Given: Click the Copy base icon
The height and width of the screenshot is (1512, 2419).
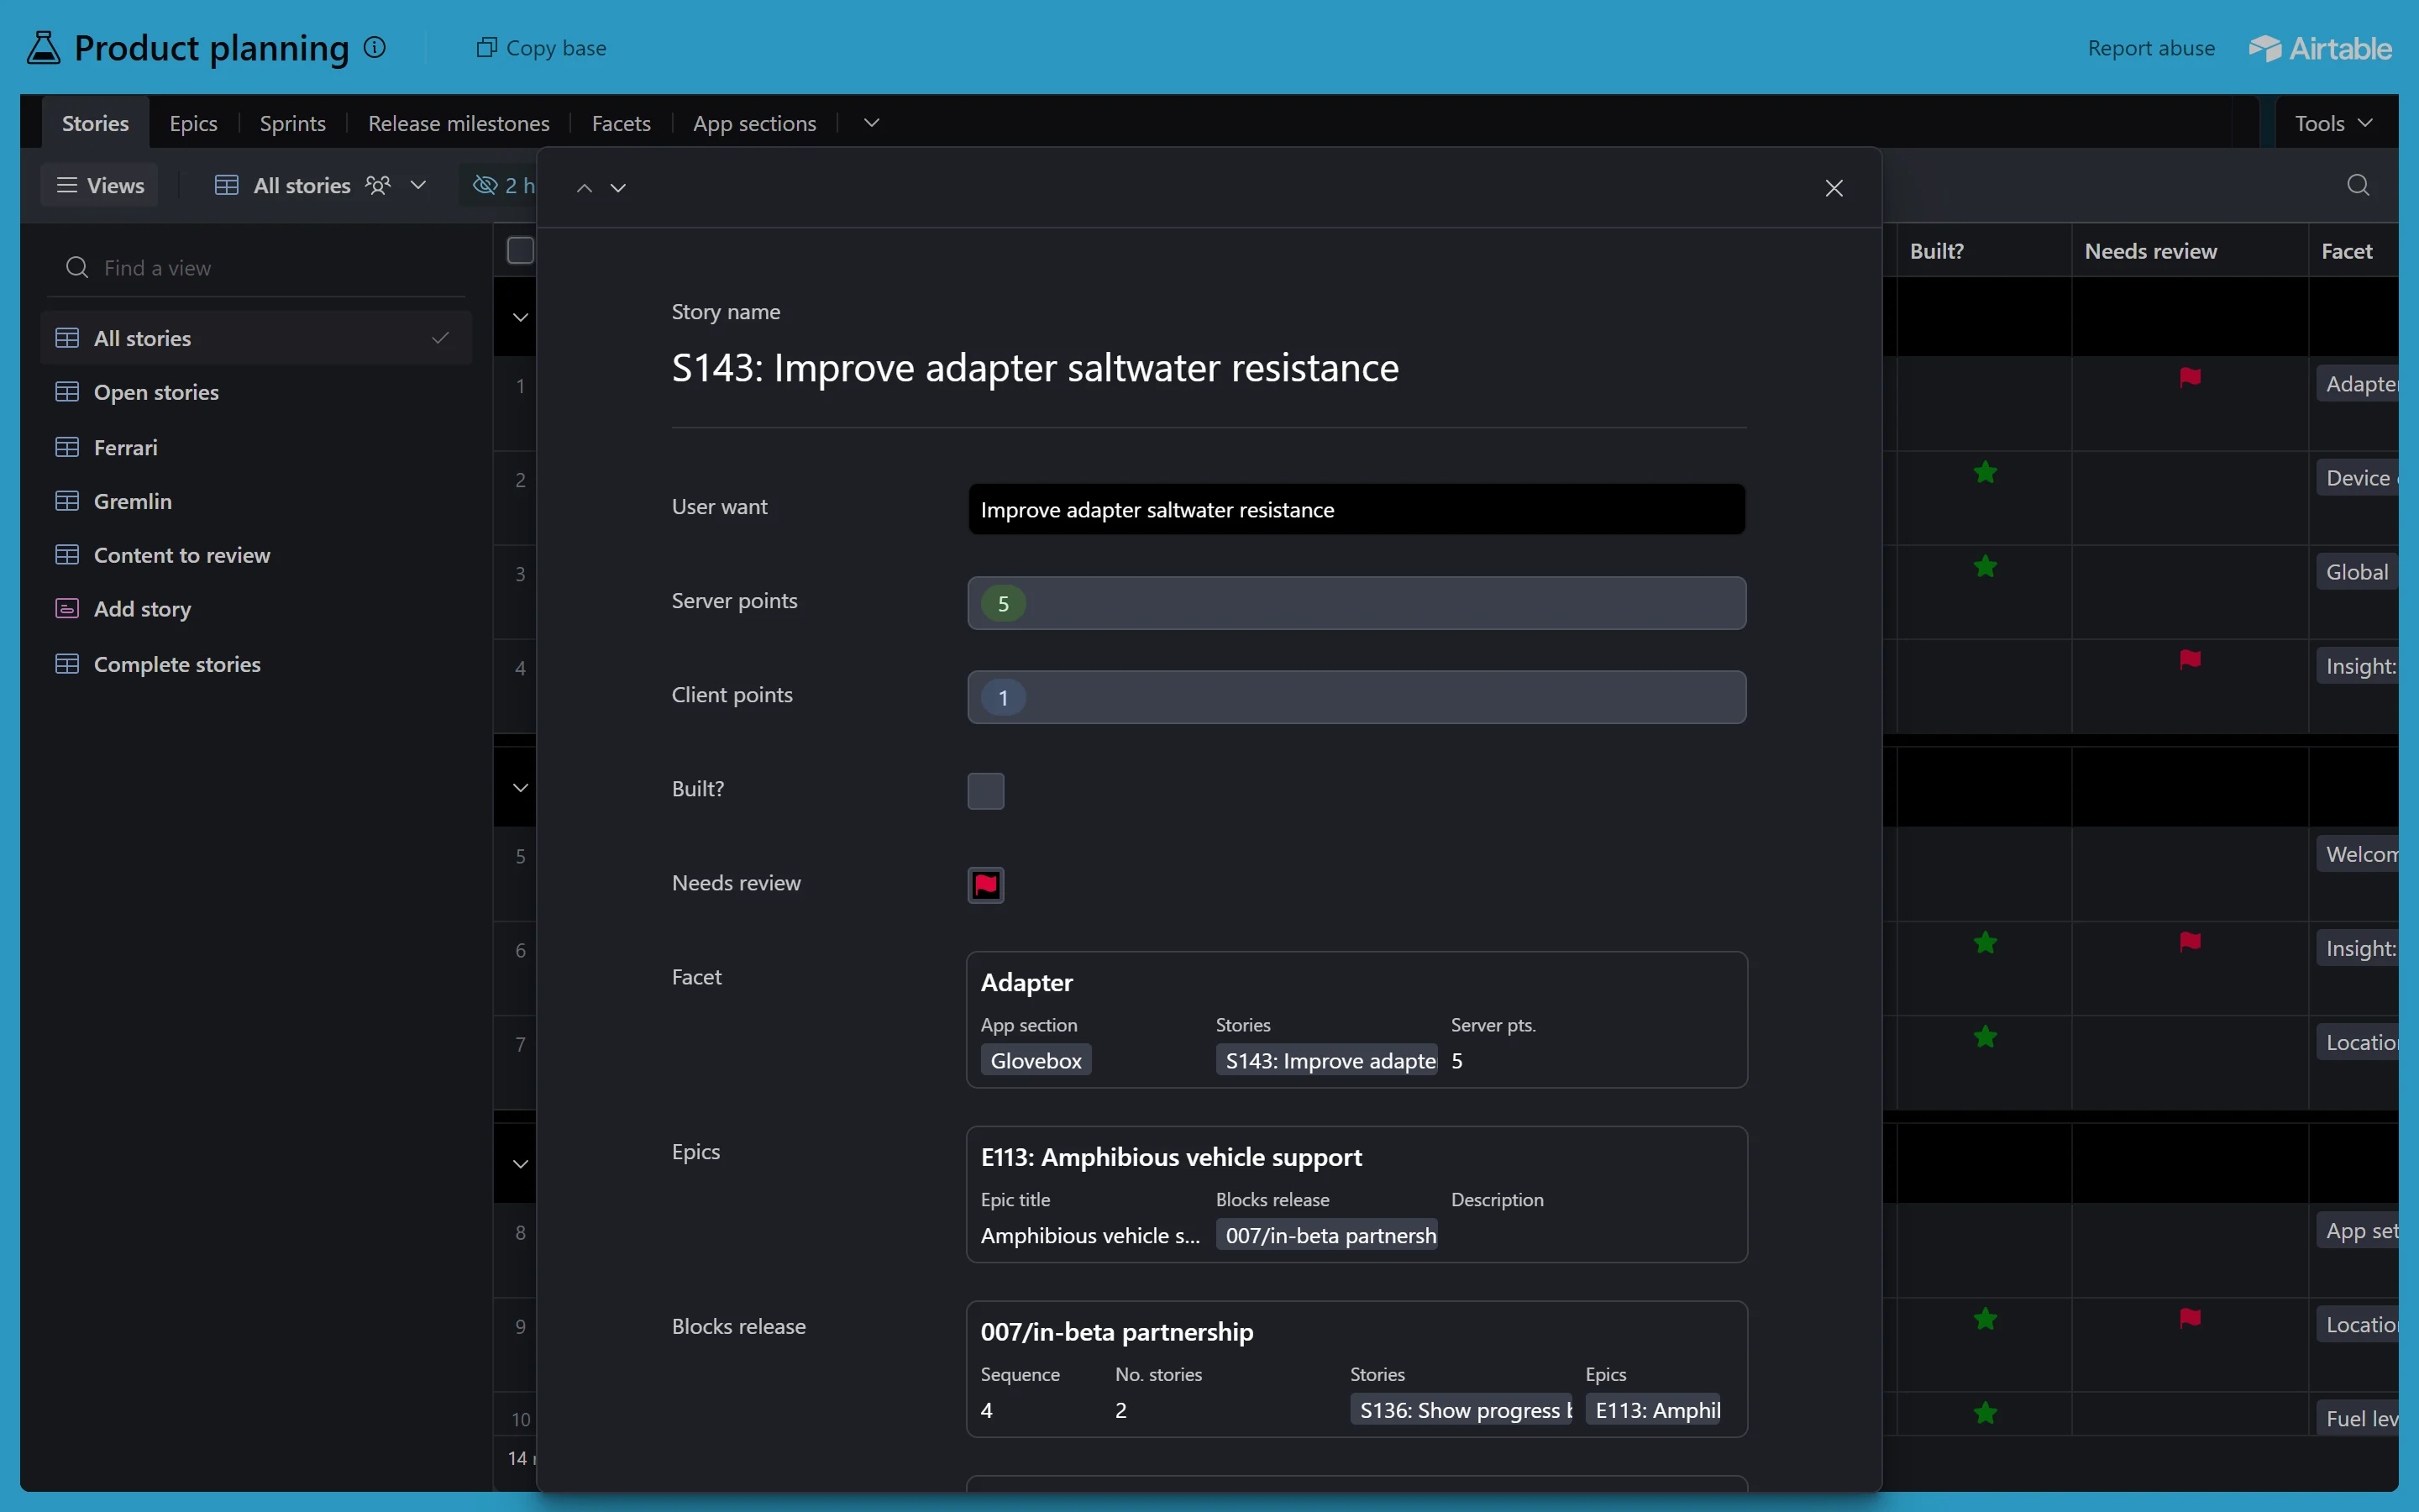Looking at the screenshot, I should coord(485,48).
